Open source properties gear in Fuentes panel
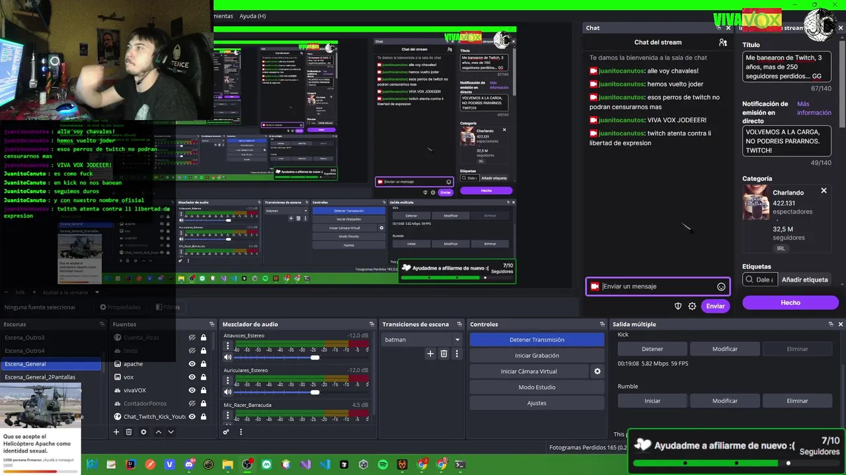 143,432
